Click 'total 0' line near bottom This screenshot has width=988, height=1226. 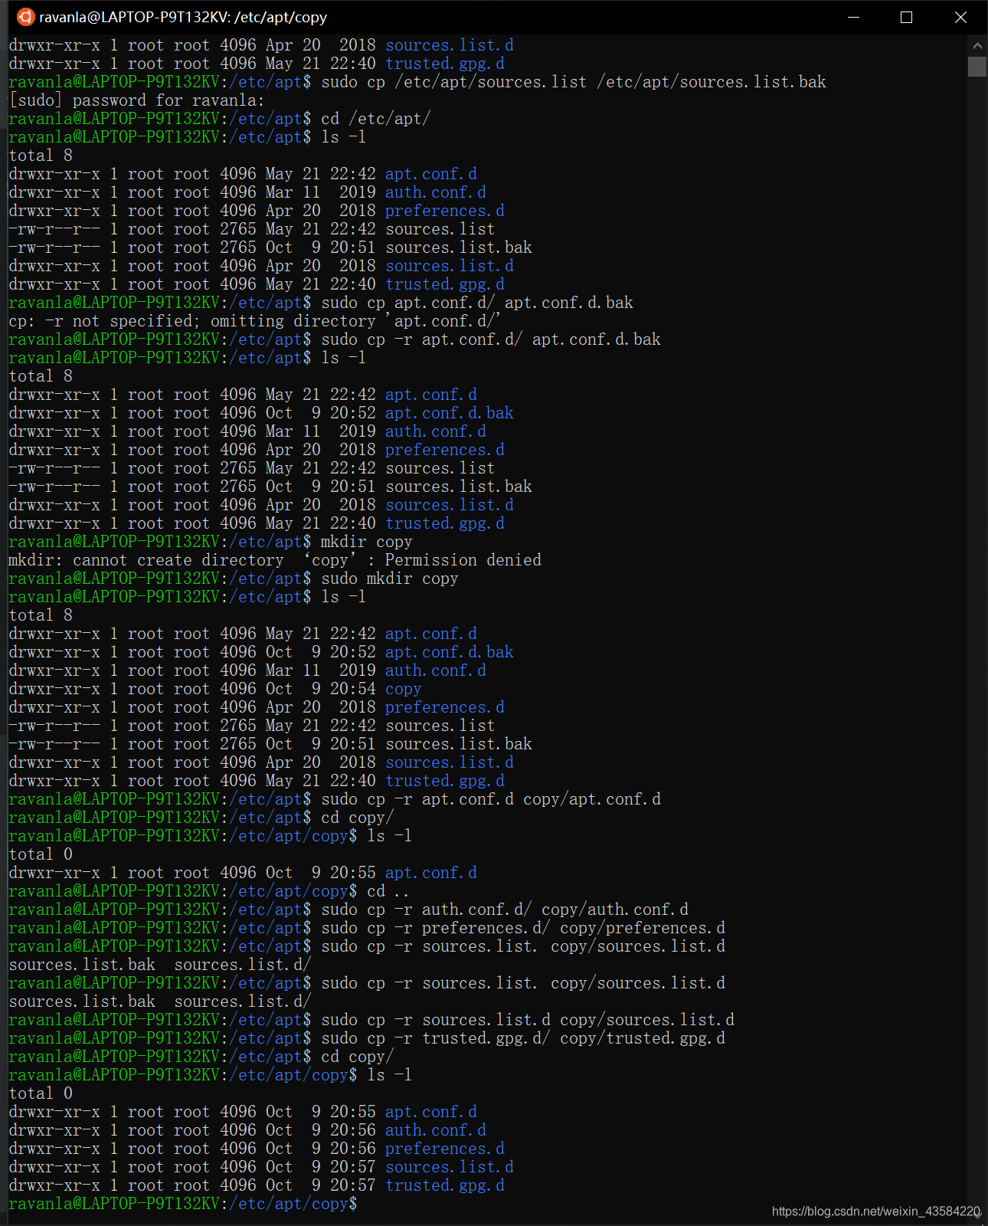[41, 1093]
